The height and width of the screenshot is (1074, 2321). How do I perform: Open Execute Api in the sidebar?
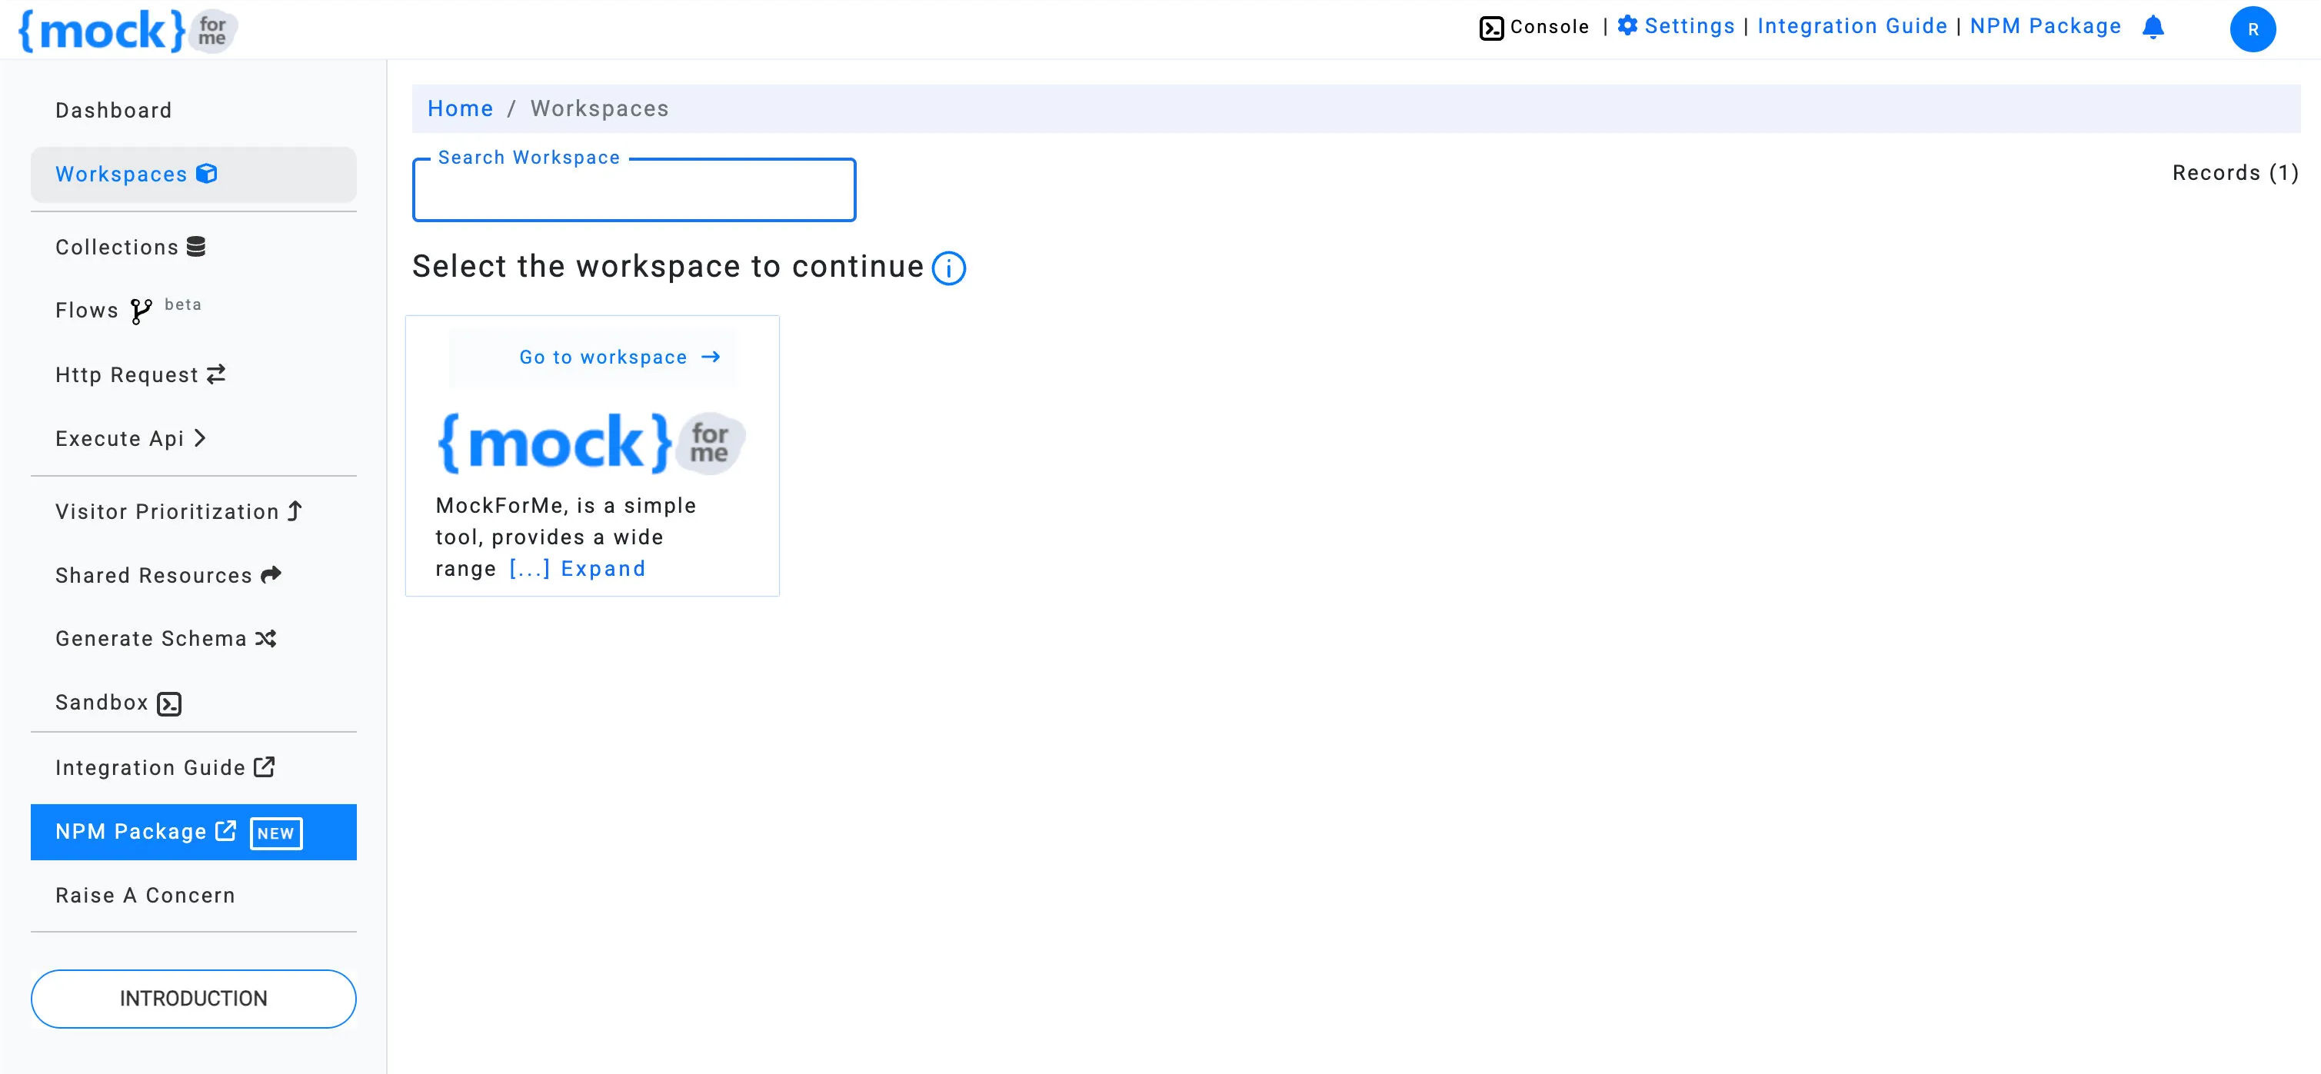tap(194, 438)
